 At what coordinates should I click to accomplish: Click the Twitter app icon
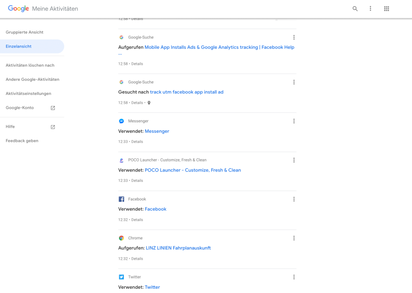pyautogui.click(x=122, y=277)
